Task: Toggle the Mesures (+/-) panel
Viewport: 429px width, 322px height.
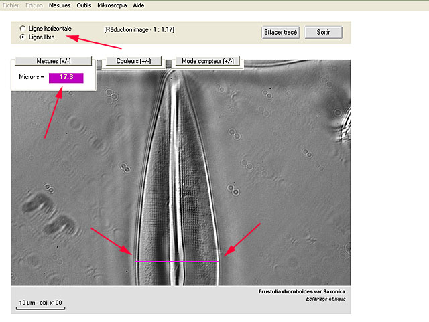Action: [x=54, y=61]
